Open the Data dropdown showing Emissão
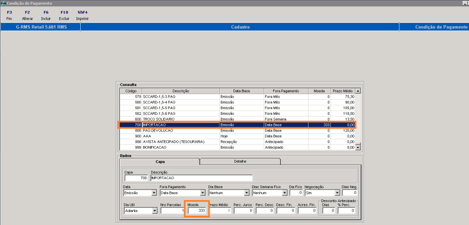This screenshot has width=469, height=225. pos(154,193)
